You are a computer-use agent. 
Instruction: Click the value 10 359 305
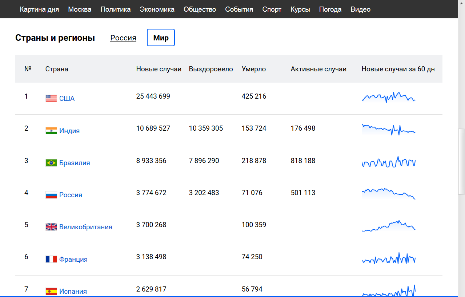pos(206,128)
